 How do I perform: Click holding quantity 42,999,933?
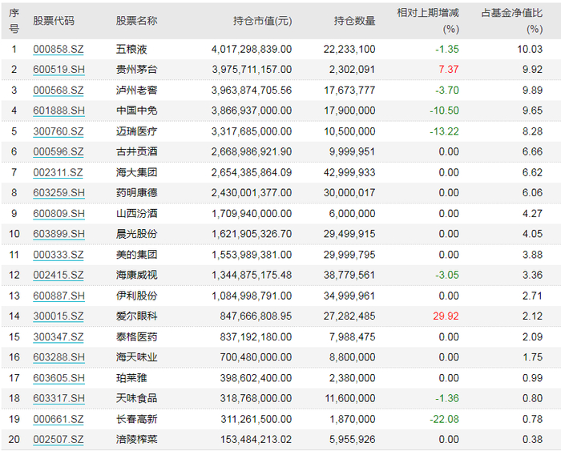[x=349, y=172]
